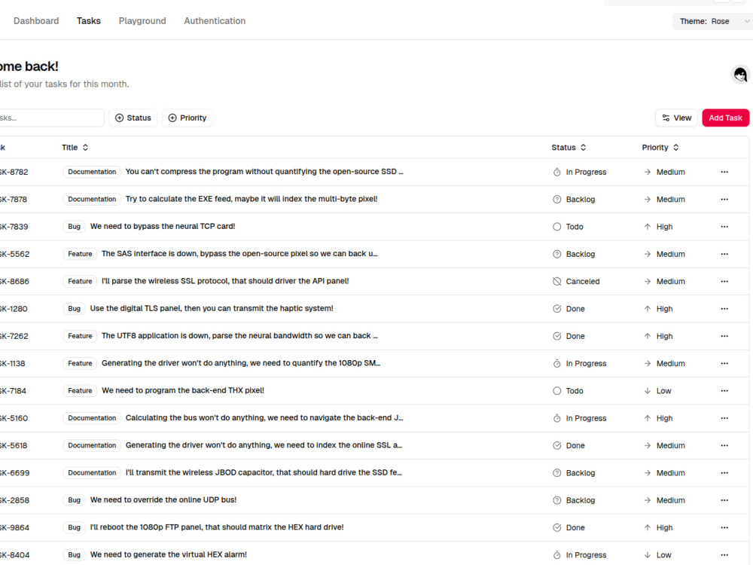Click Feature badge in row 8686
Screen dimensions: 753x565
pyautogui.click(x=80, y=282)
